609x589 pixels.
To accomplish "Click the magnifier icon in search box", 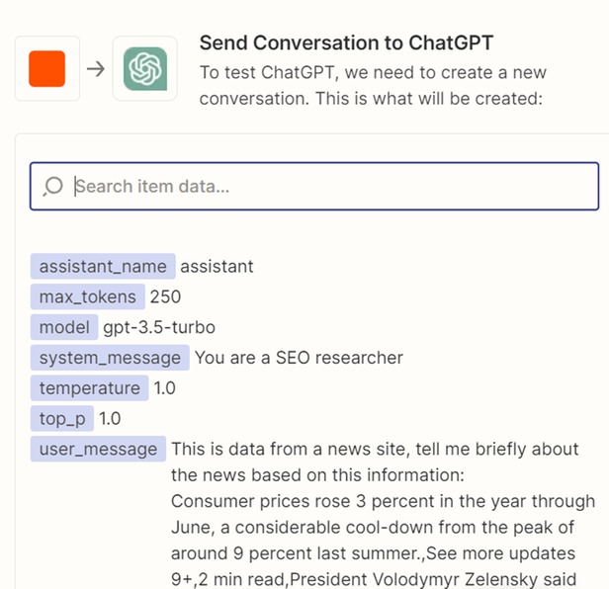I will (x=53, y=187).
